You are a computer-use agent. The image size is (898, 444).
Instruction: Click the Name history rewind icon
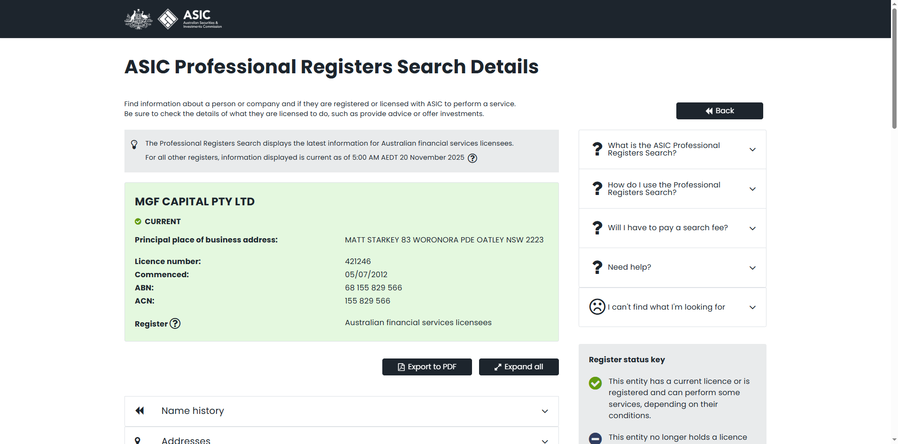(x=139, y=411)
